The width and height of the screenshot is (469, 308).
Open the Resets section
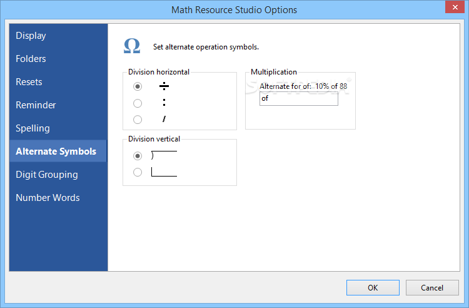(x=58, y=82)
